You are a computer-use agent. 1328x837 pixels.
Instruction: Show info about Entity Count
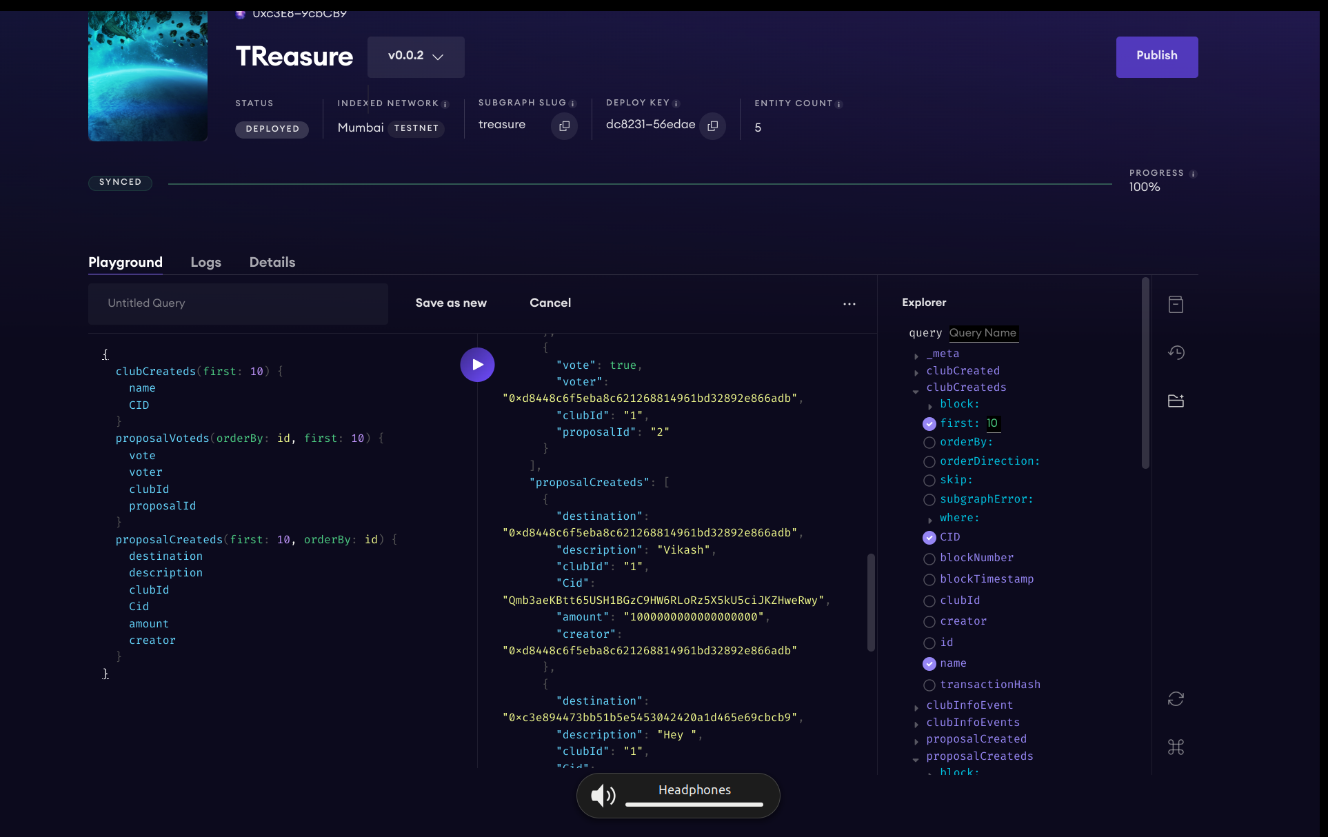click(x=839, y=104)
